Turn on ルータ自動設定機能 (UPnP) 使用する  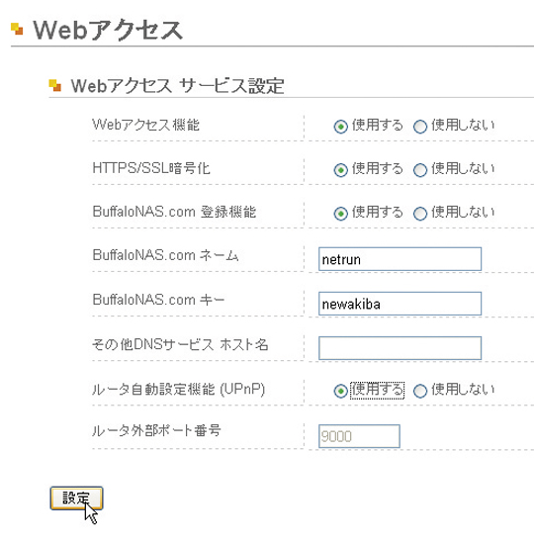click(340, 391)
